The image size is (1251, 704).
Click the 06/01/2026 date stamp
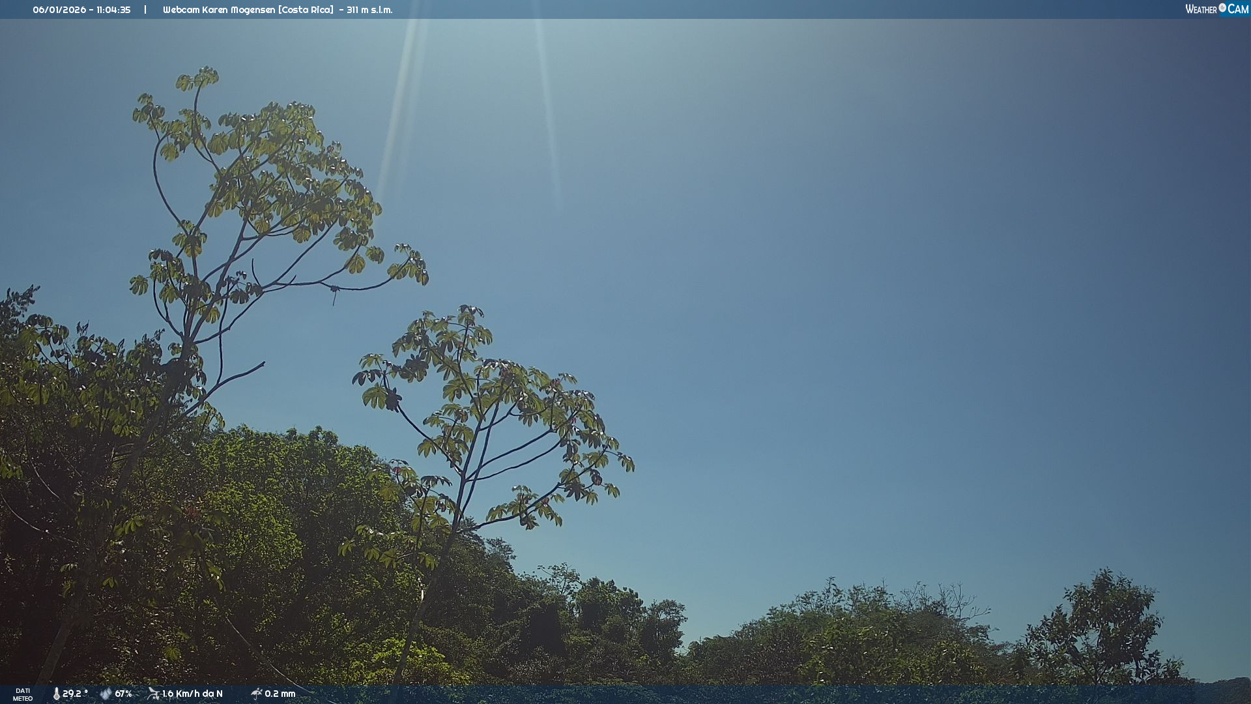click(59, 10)
